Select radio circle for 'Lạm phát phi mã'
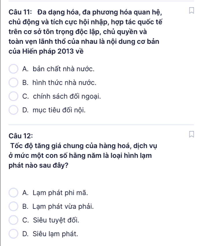This screenshot has width=200, height=246. (13, 192)
